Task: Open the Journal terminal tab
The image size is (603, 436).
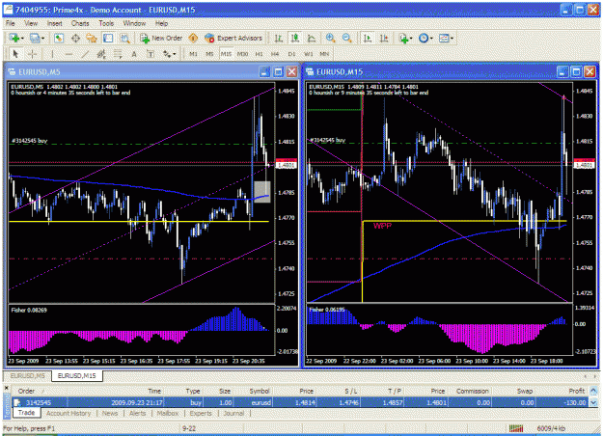Action: click(233, 413)
